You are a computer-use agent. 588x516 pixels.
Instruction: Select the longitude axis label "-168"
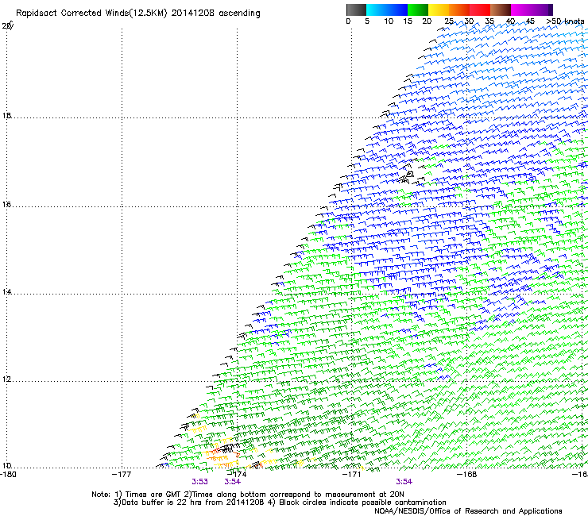467,475
